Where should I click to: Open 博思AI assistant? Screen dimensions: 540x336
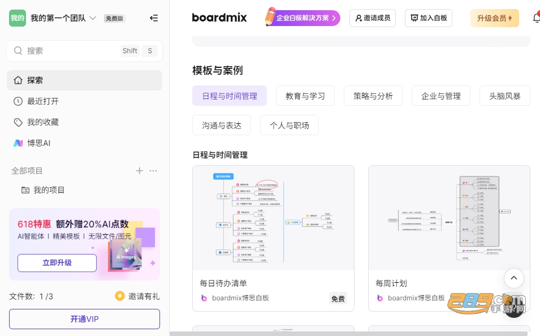pyautogui.click(x=84, y=143)
